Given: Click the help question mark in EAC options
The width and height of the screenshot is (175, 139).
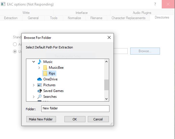Looking at the screenshot, I should click(x=155, y=4).
